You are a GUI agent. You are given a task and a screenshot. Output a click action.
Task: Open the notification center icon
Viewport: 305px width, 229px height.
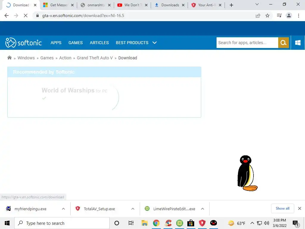point(295,223)
